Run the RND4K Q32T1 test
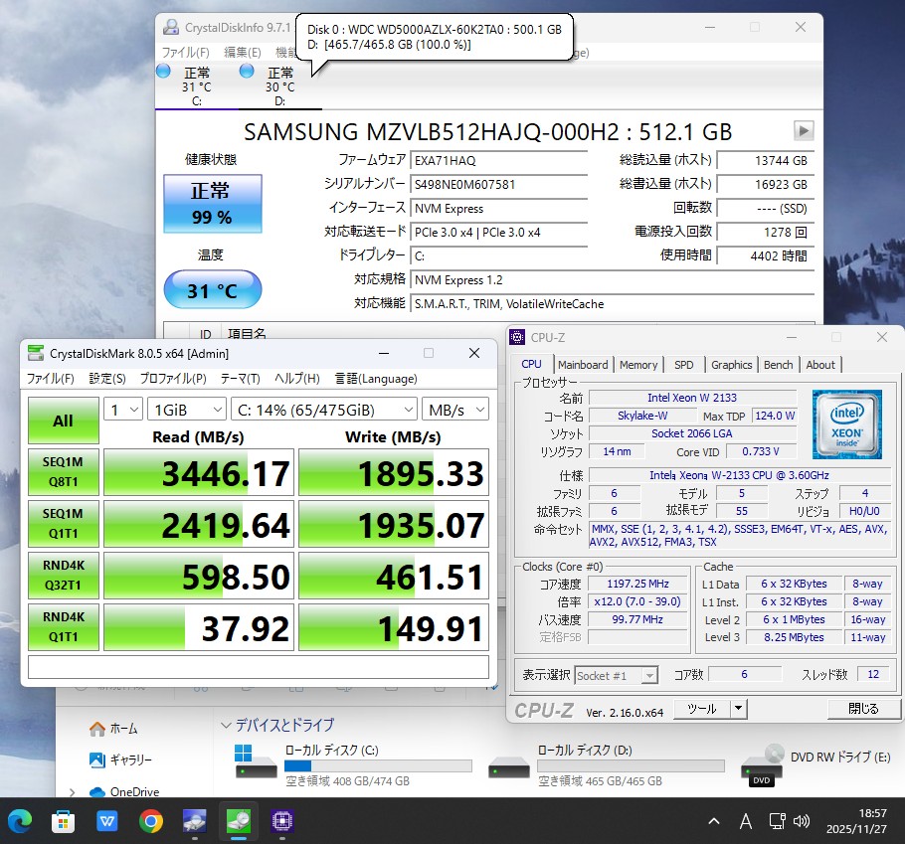This screenshot has width=905, height=844. [63, 576]
